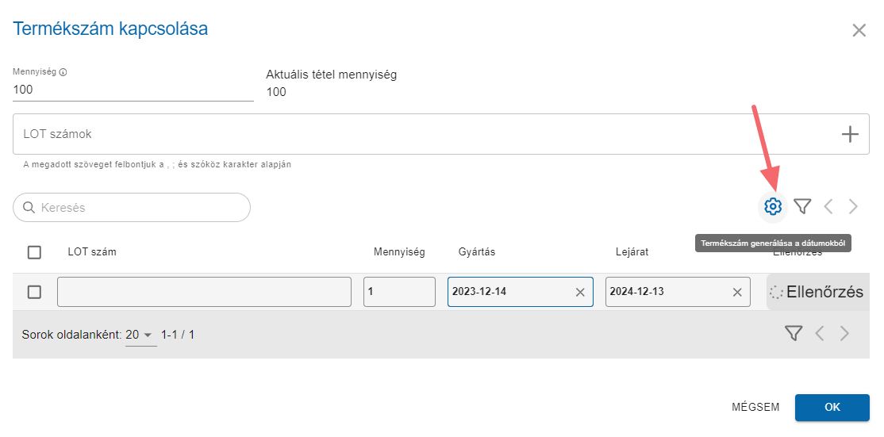Click the gear icon to generate product numbers

coord(772,207)
